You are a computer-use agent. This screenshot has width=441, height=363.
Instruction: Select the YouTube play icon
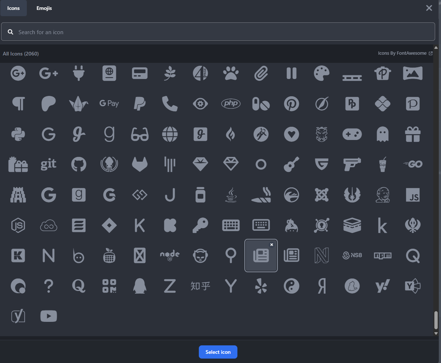point(49,316)
